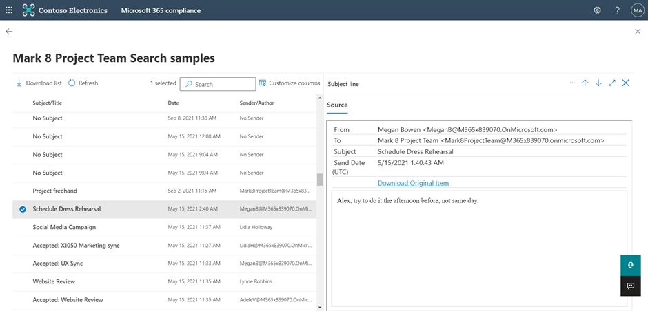Select the Social Media Campaign row

[x=165, y=227]
